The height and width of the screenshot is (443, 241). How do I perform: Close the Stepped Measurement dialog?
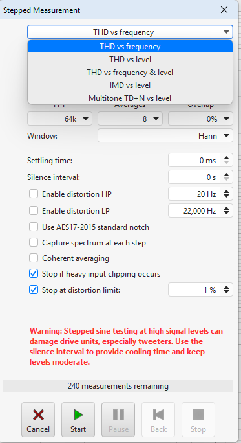coord(224,10)
